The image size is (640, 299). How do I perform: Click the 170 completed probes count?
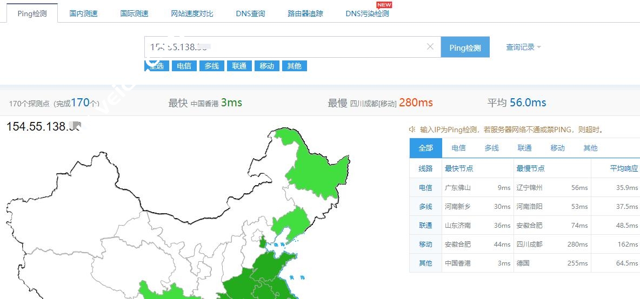pyautogui.click(x=80, y=103)
